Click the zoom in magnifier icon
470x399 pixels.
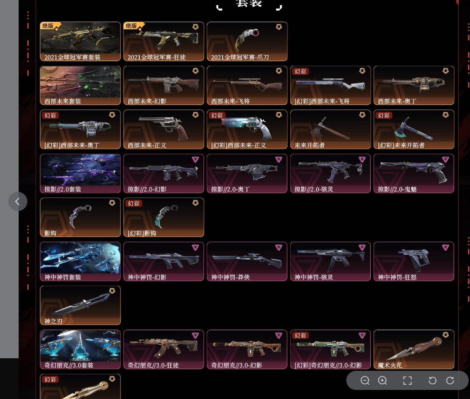(x=383, y=380)
